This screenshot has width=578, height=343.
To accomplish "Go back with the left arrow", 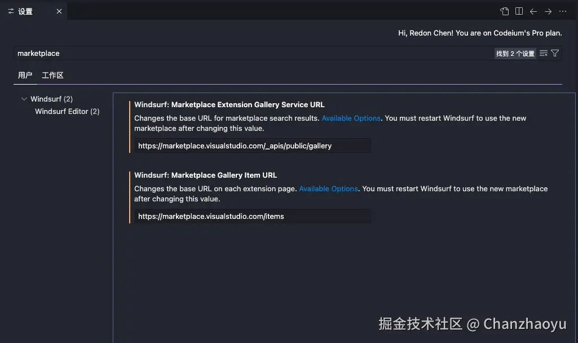I will pos(533,11).
